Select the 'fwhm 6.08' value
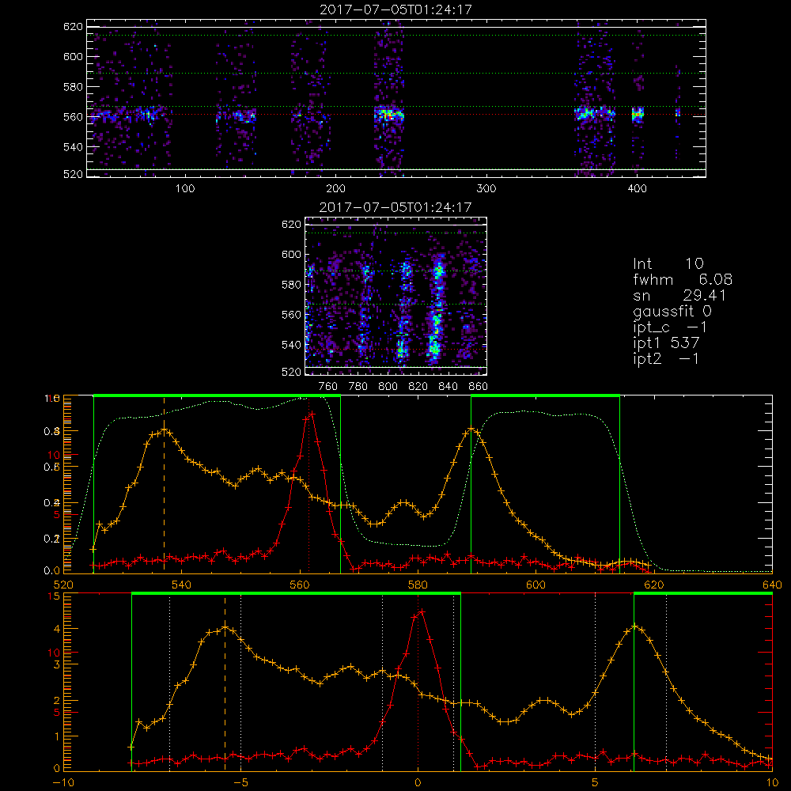Image resolution: width=791 pixels, height=791 pixels. tap(683, 279)
